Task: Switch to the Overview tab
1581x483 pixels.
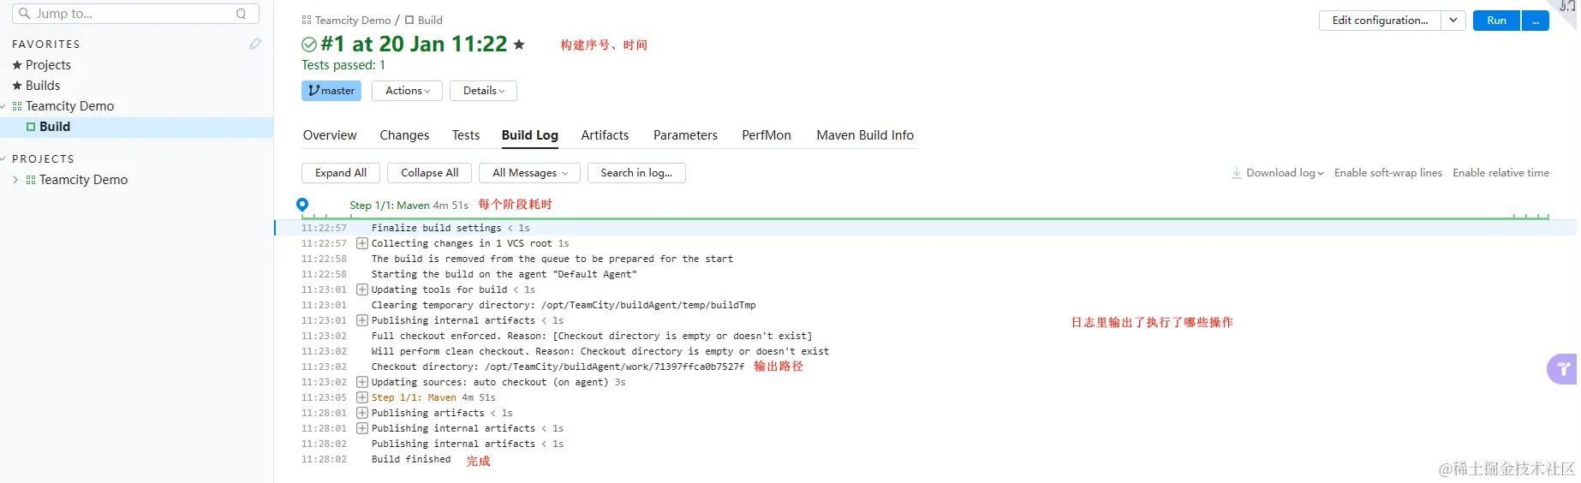Action: pos(330,135)
